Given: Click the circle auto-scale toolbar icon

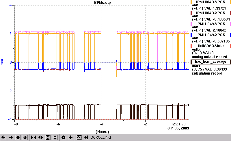Looking at the screenshot, I should pyautogui.click(x=63, y=138).
